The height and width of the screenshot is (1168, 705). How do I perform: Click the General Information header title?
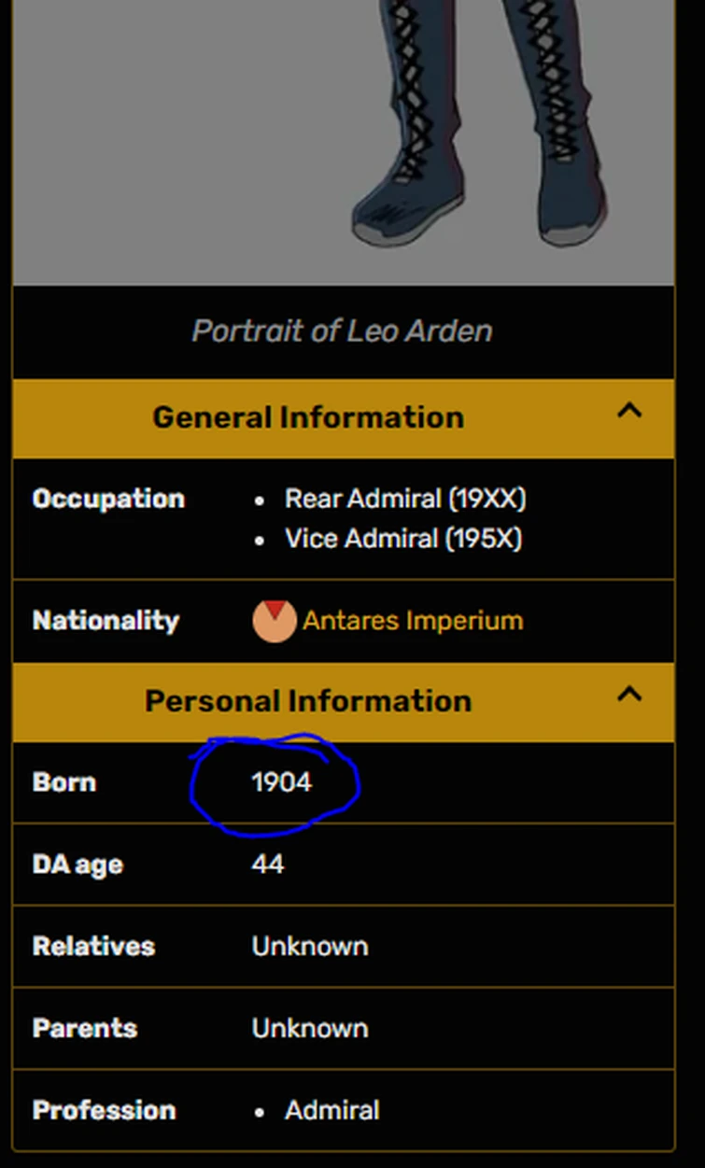pyautogui.click(x=308, y=417)
